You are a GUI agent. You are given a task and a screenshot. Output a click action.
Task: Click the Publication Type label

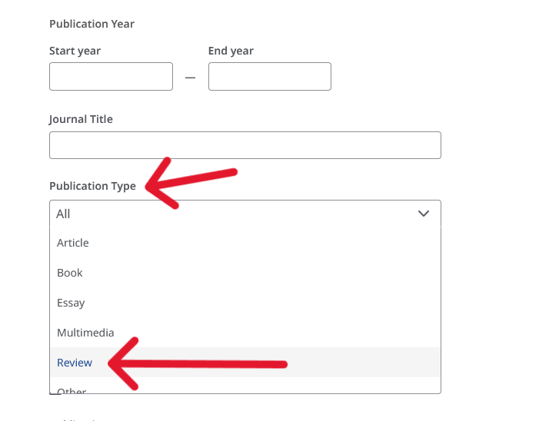point(92,186)
